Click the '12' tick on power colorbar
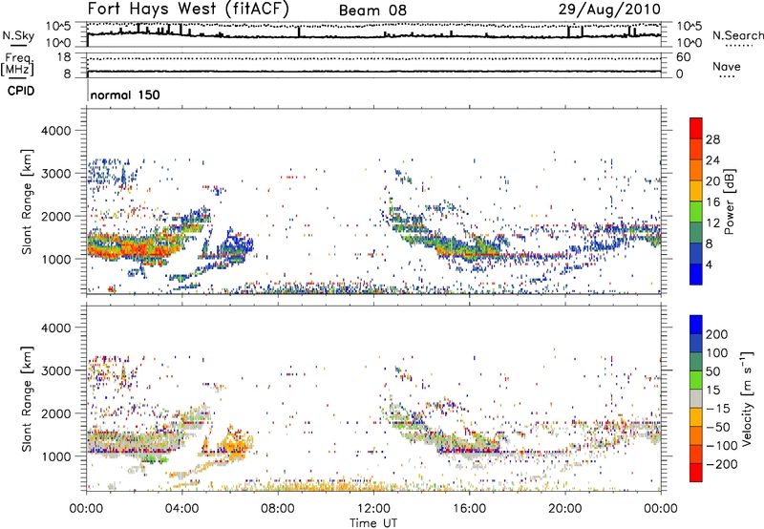 (x=712, y=223)
